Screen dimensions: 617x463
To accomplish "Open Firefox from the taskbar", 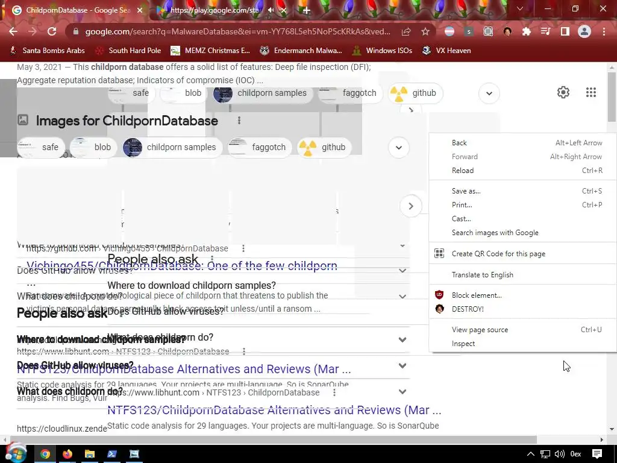I will coord(67,454).
